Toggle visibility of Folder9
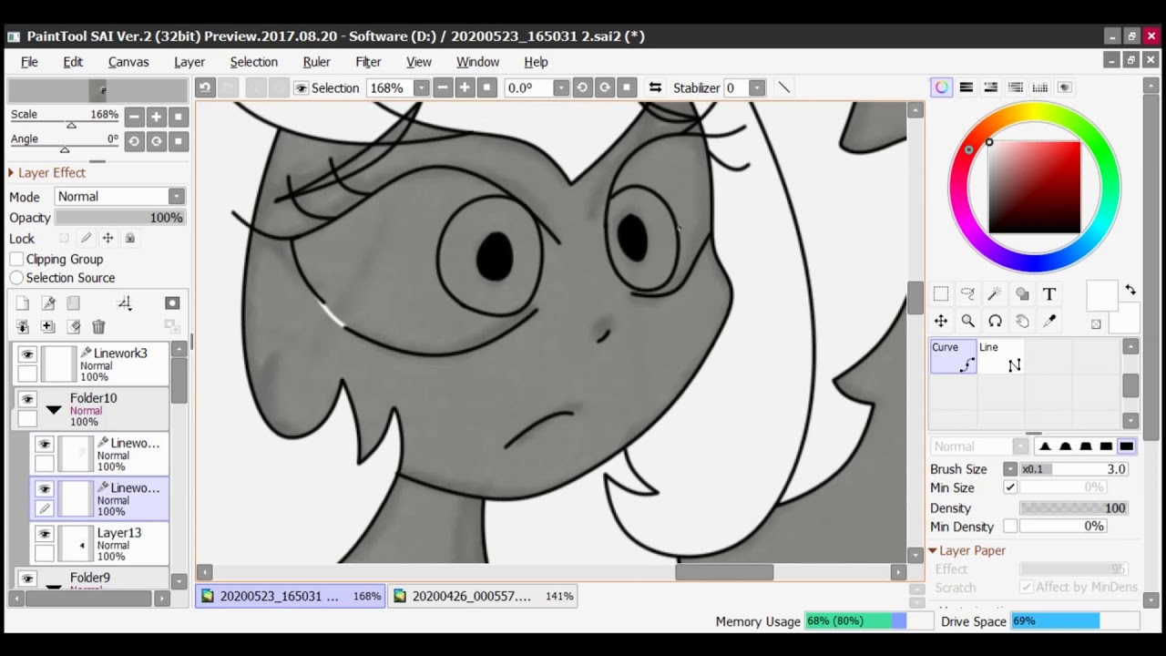The image size is (1166, 656). pos(27,579)
